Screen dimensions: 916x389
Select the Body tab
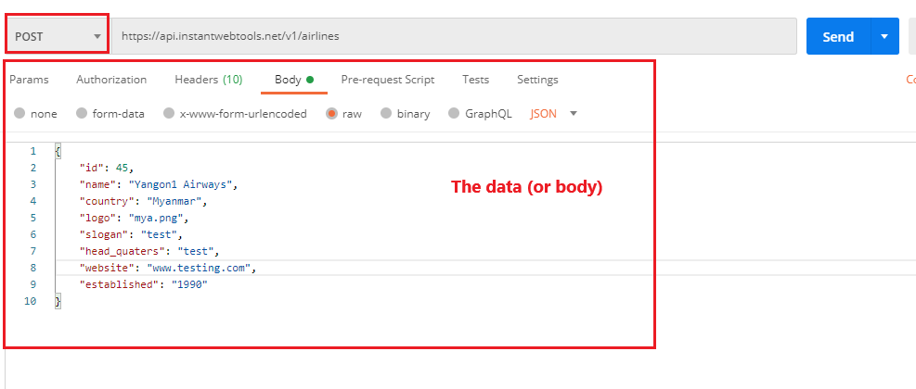pos(289,80)
